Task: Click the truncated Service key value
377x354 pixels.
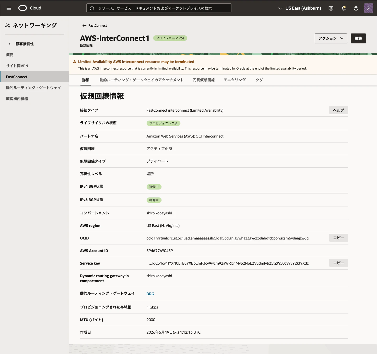Action: (229, 263)
